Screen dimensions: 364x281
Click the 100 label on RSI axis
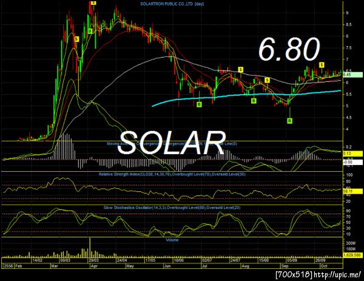(349, 175)
